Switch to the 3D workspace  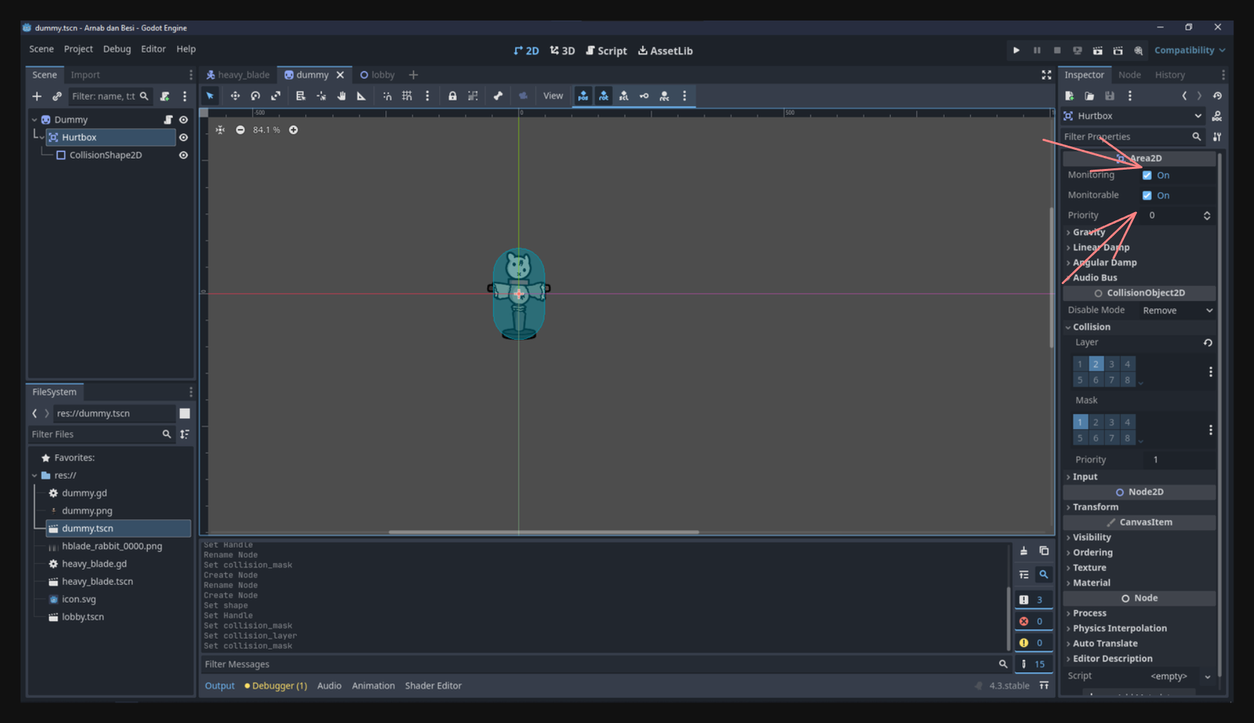tap(562, 51)
